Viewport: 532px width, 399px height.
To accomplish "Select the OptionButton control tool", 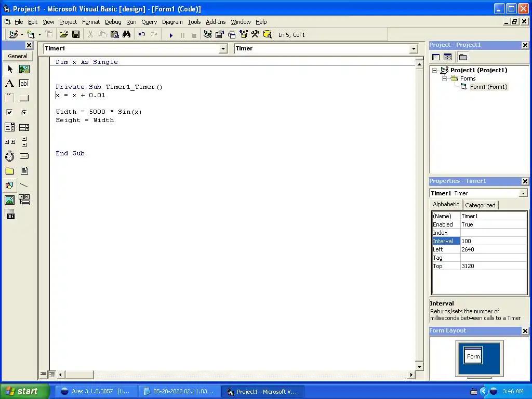I will [x=24, y=112].
